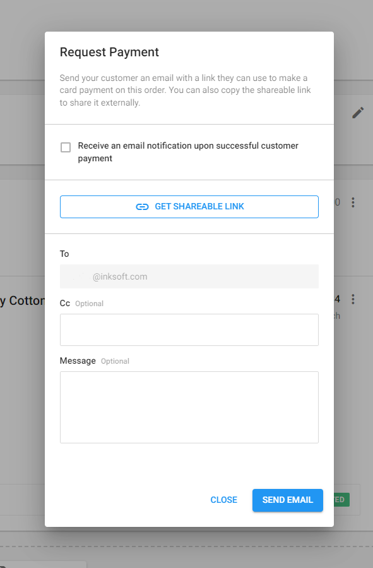Viewport: 373px width, 568px height.
Task: Click the optional Cc field
Action: 189,330
